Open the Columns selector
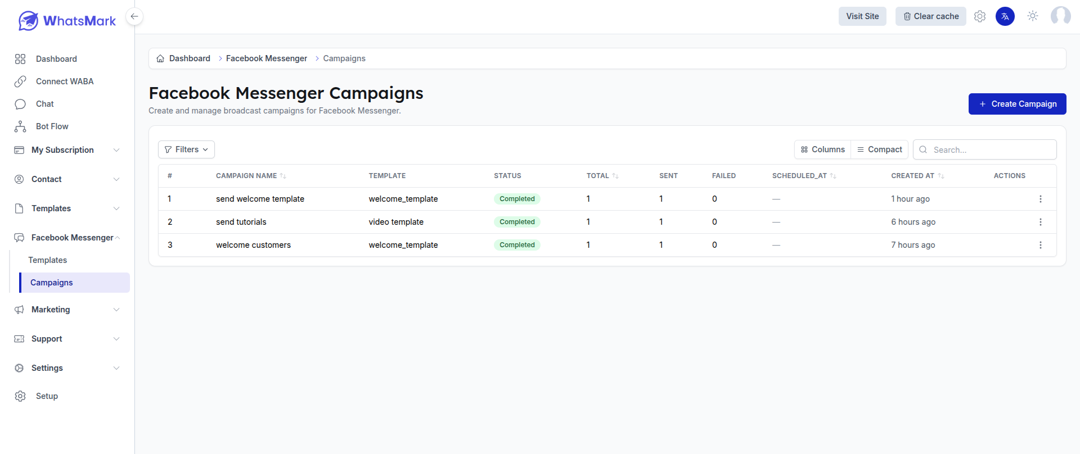Screen dimensions: 1080x454 pos(823,149)
